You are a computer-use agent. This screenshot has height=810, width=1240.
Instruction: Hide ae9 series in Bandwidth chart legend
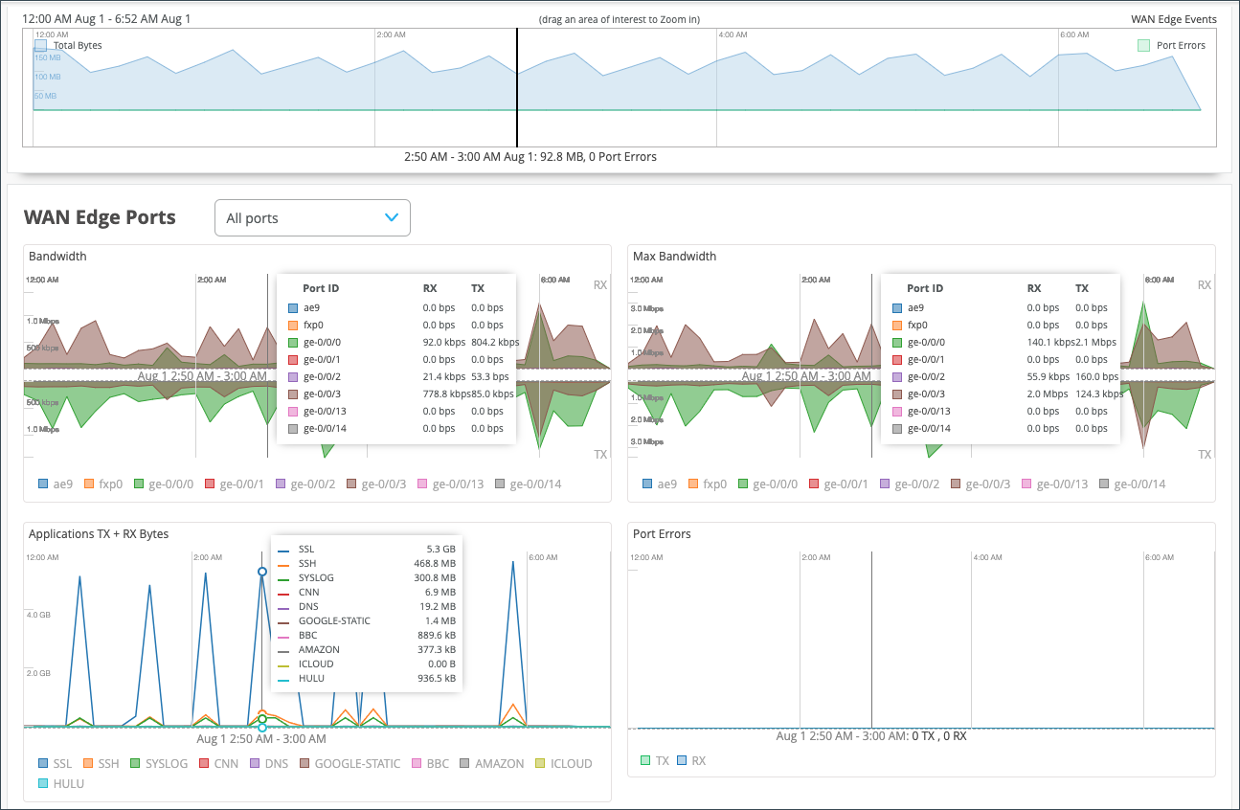pyautogui.click(x=55, y=484)
